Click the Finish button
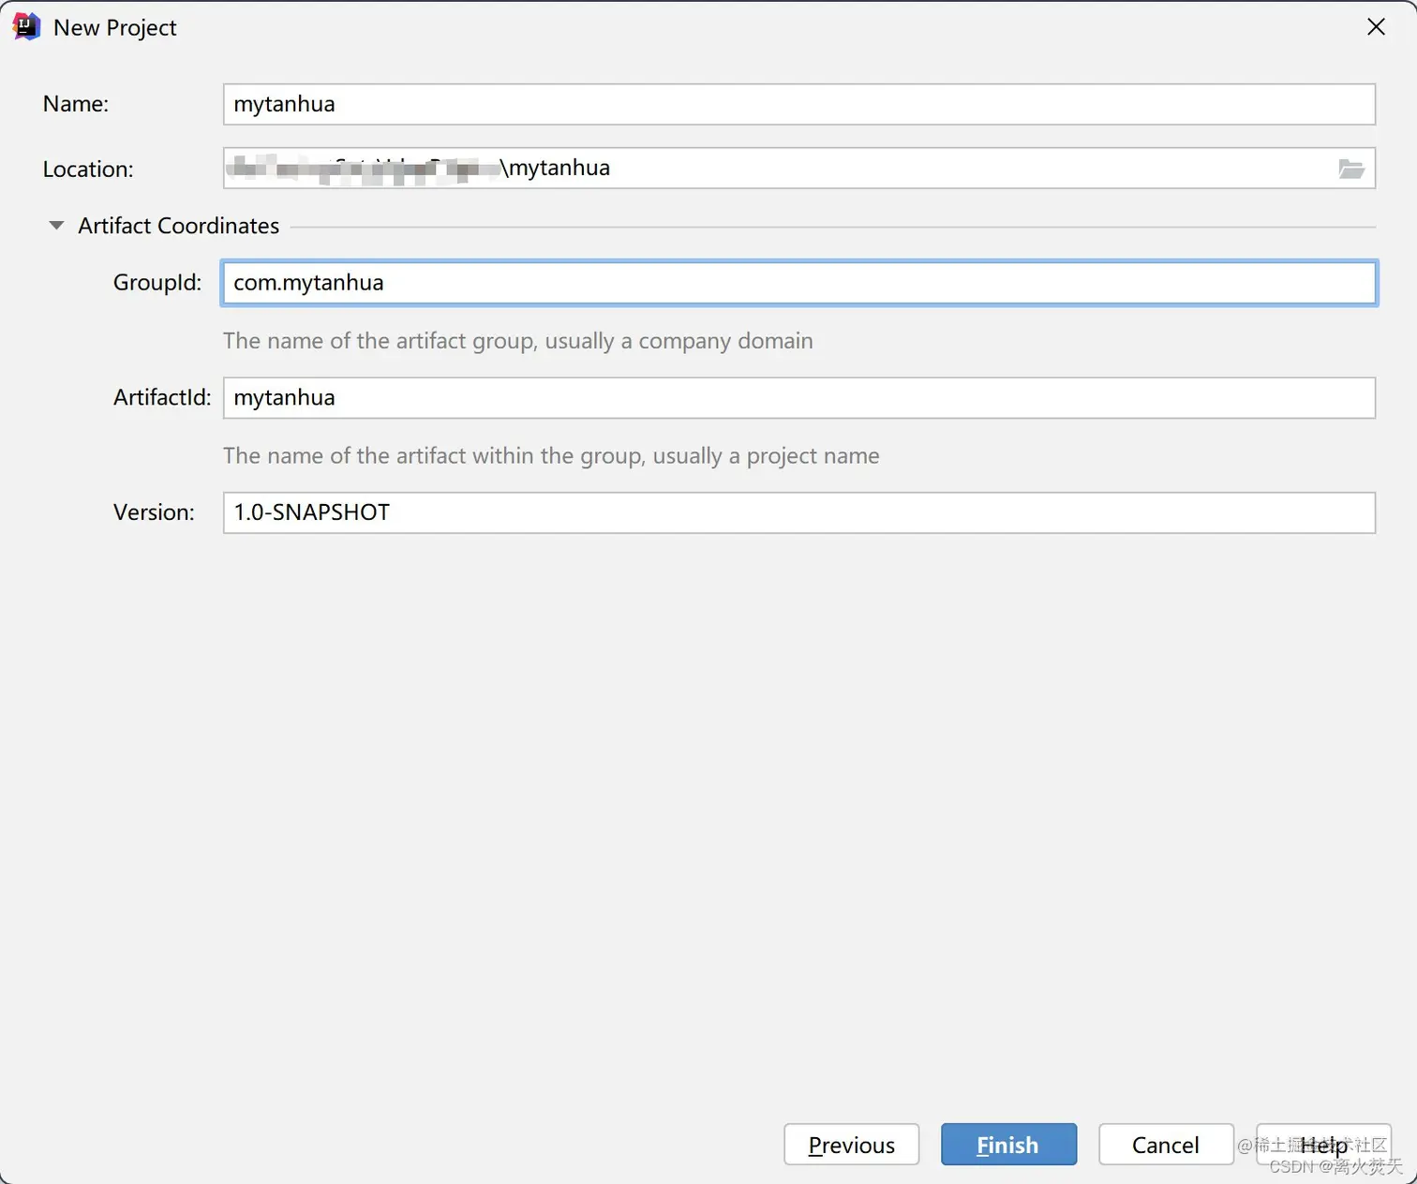 pyautogui.click(x=1008, y=1145)
